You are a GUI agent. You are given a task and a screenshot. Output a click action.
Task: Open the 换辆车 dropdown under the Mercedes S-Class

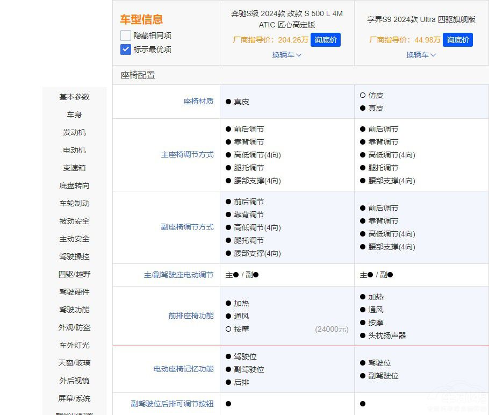click(287, 55)
